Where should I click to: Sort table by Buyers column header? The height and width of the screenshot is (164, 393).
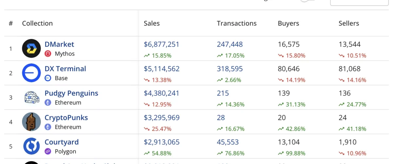pos(288,23)
